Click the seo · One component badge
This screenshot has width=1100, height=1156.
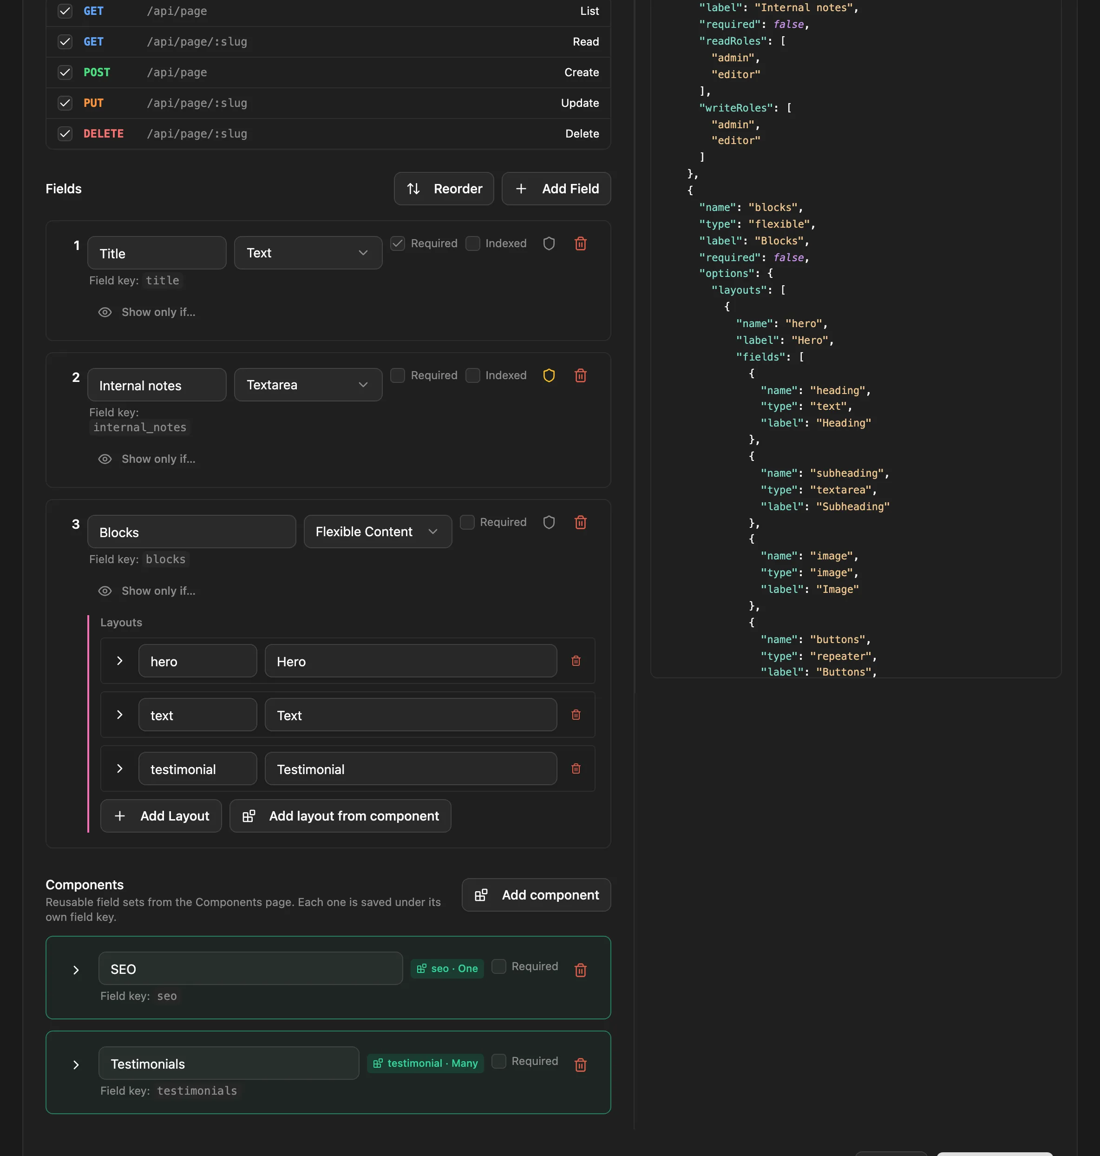tap(447, 968)
